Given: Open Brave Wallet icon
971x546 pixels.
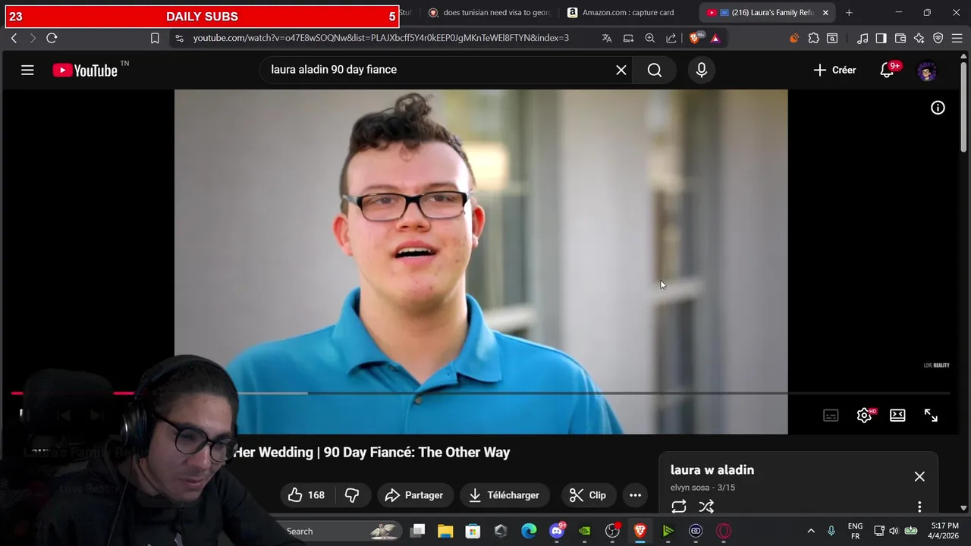Looking at the screenshot, I should pos(900,38).
